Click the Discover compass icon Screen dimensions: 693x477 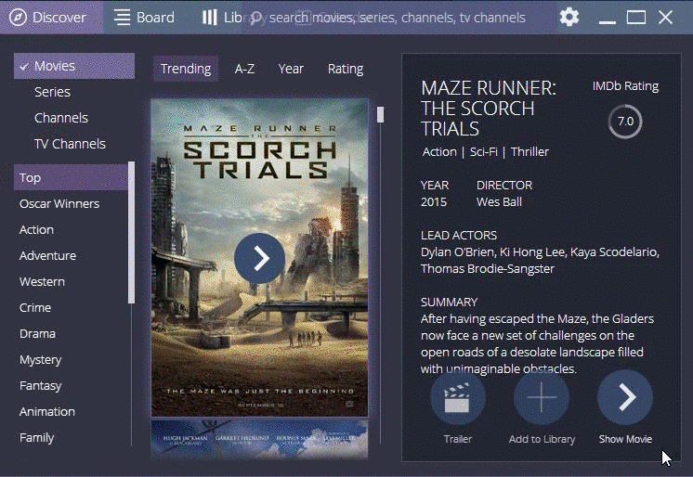(x=19, y=18)
